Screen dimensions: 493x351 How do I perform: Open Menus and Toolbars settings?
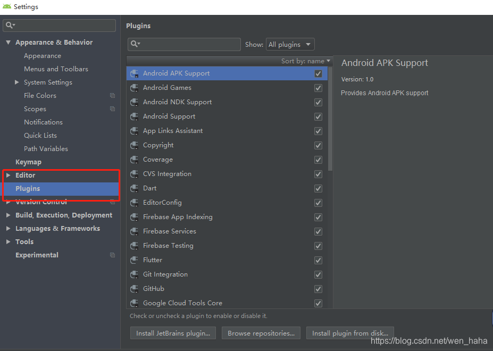pyautogui.click(x=56, y=69)
